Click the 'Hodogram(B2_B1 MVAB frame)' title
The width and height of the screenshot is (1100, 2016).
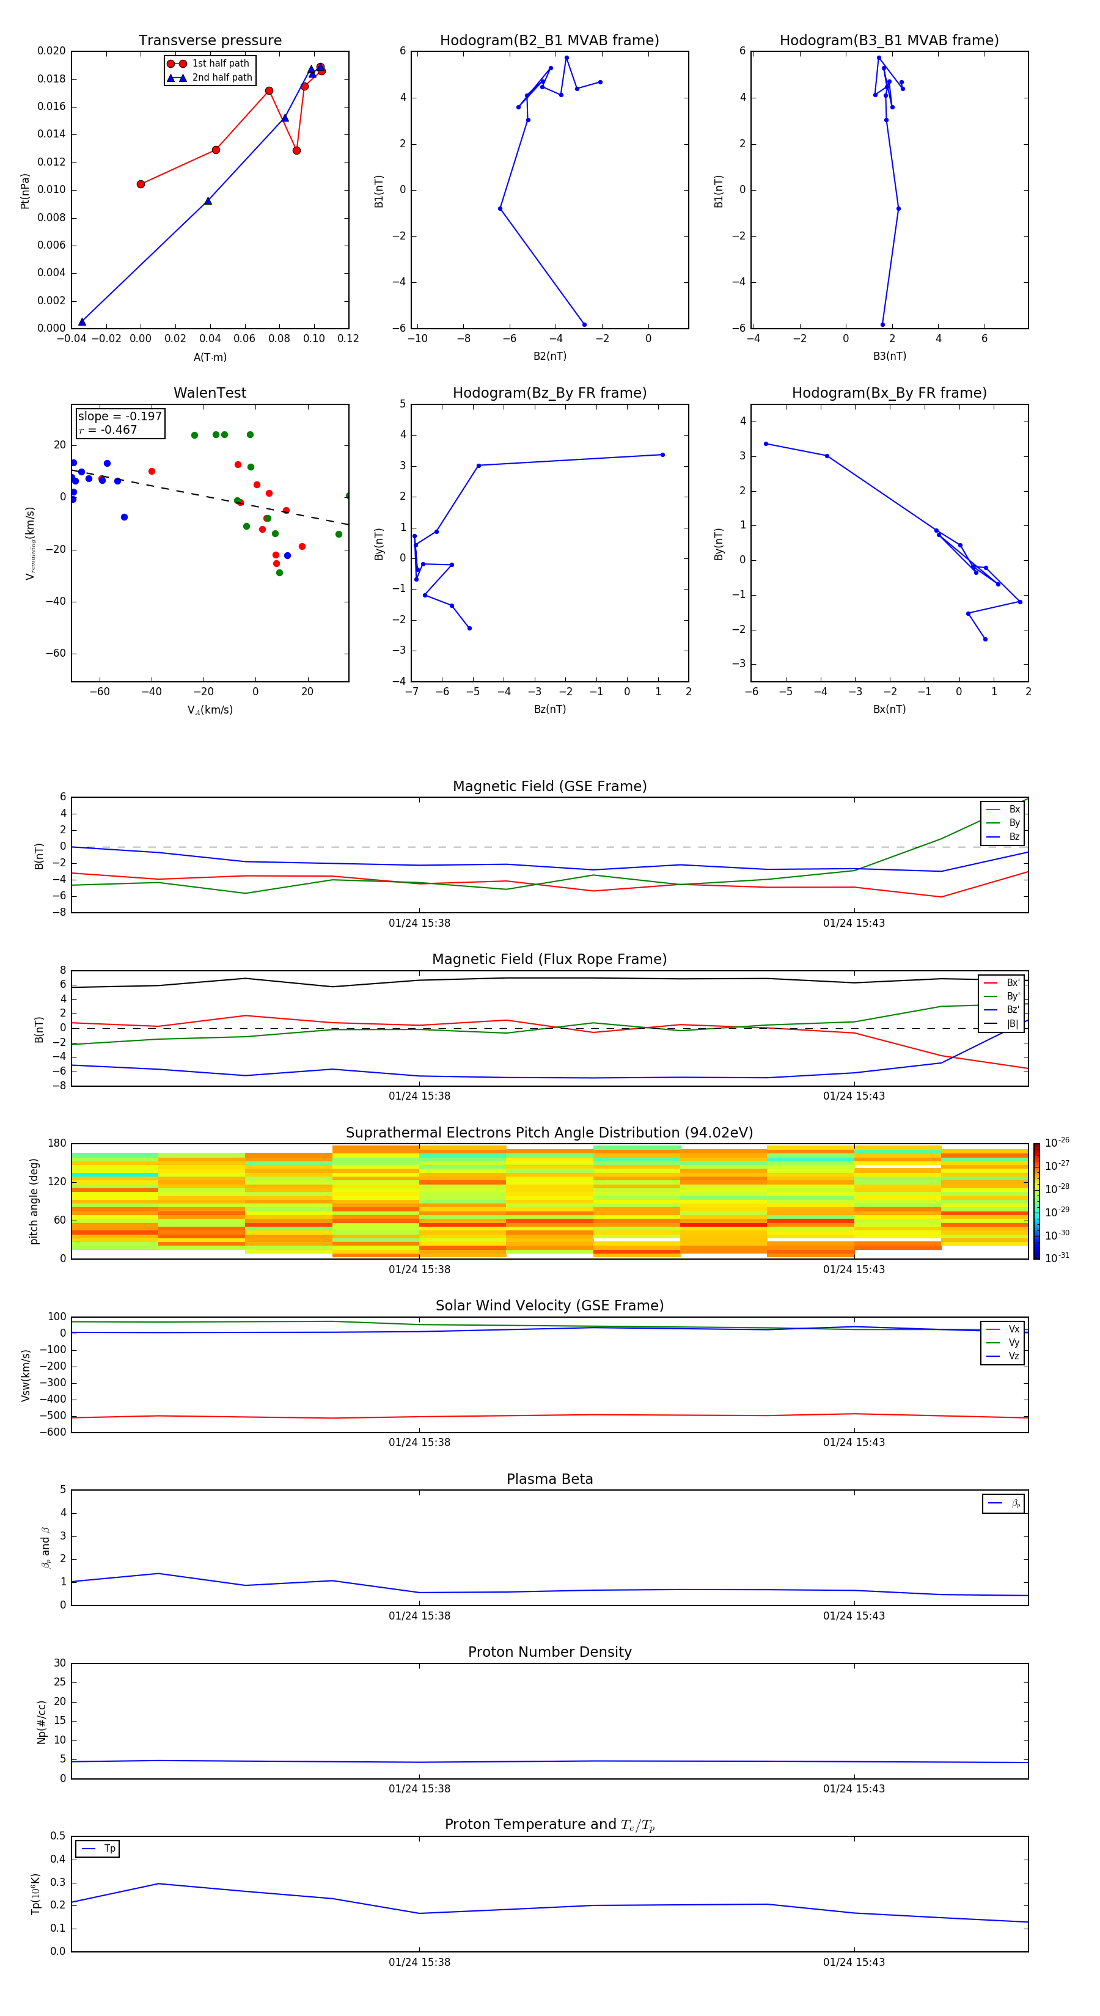549,41
